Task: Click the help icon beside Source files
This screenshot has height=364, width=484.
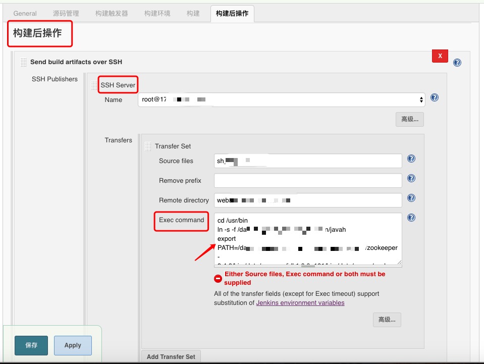Action: tap(411, 159)
